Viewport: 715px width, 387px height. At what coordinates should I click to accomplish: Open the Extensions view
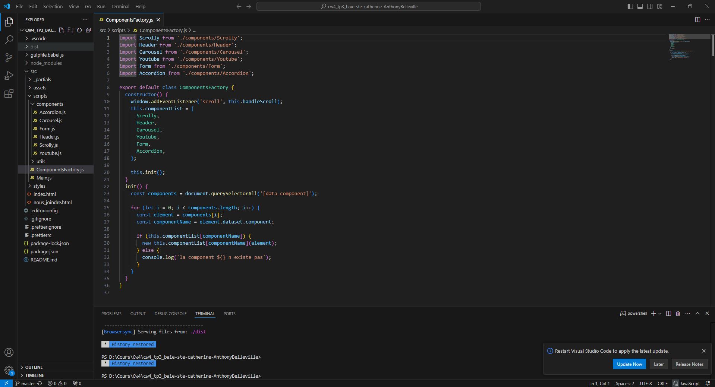pyautogui.click(x=9, y=93)
